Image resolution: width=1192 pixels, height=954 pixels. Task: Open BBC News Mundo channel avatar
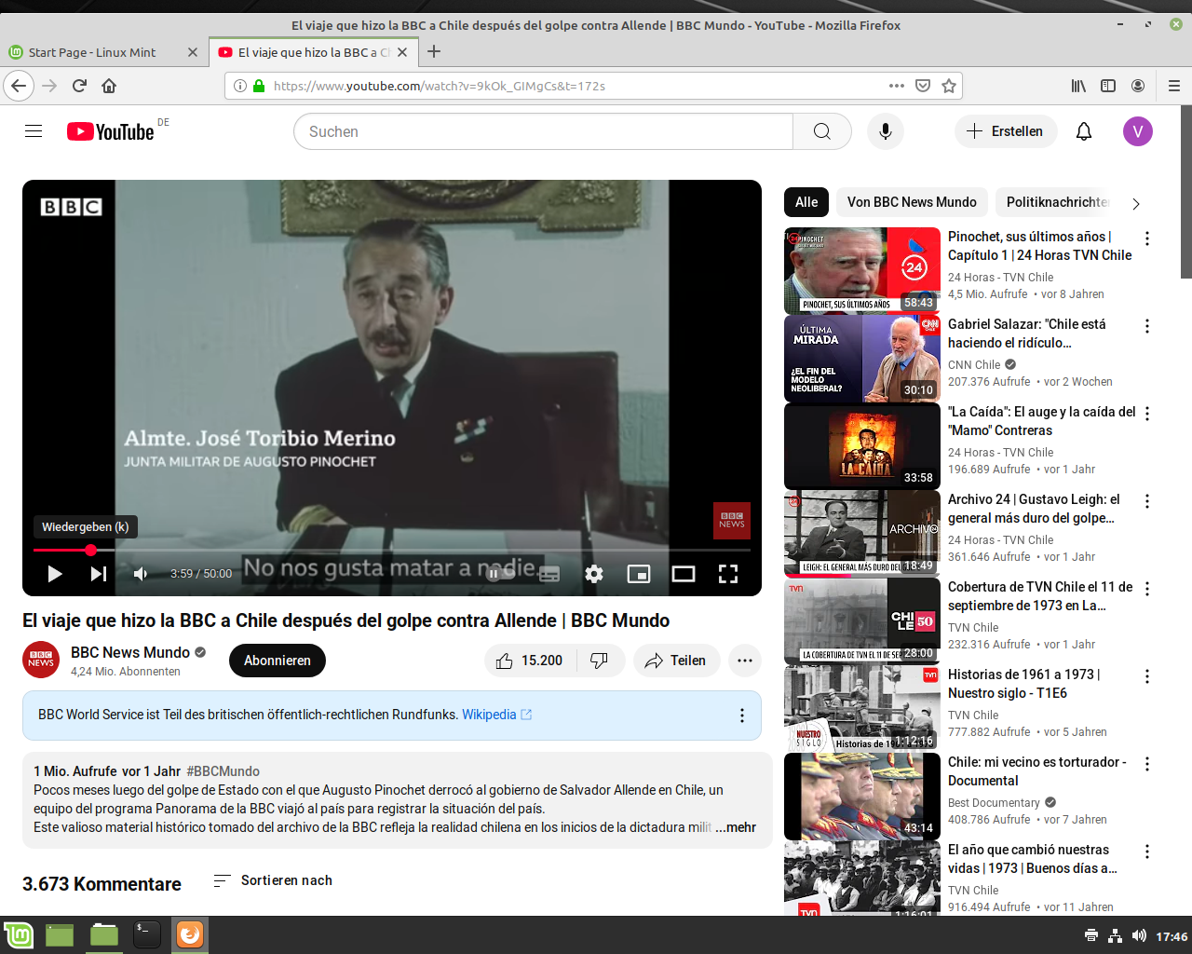pos(41,660)
